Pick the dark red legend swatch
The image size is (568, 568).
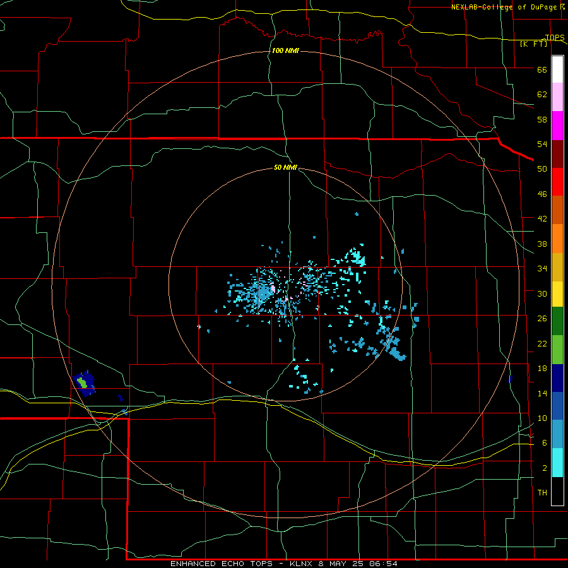click(x=557, y=153)
